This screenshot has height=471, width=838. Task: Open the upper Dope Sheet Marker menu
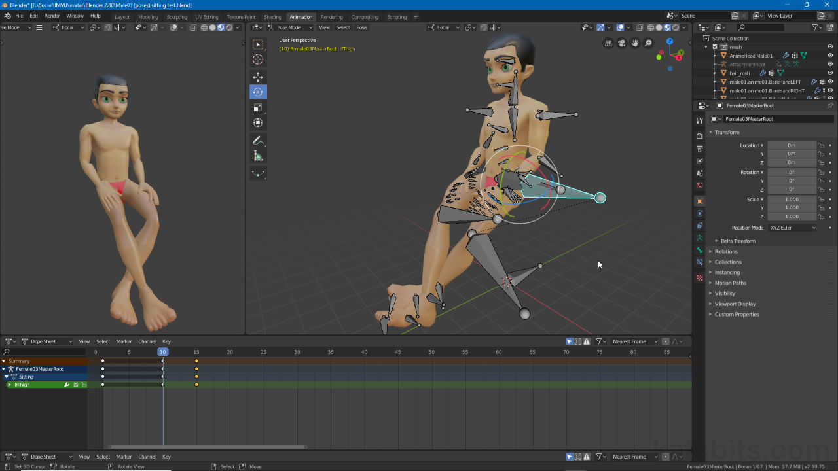pyautogui.click(x=124, y=341)
